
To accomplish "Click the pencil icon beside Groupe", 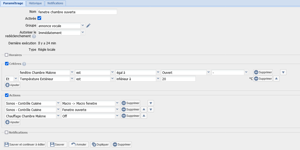I will click(x=88, y=25).
